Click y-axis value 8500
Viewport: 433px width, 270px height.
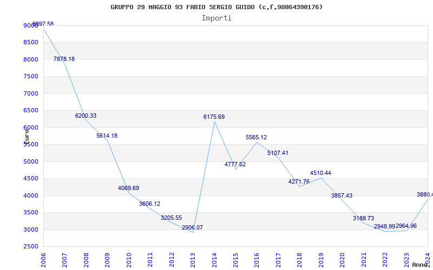tap(31, 43)
